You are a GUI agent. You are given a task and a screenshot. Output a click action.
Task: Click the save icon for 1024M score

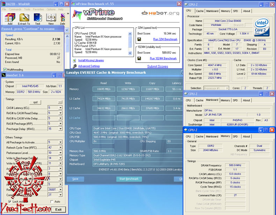139,58
